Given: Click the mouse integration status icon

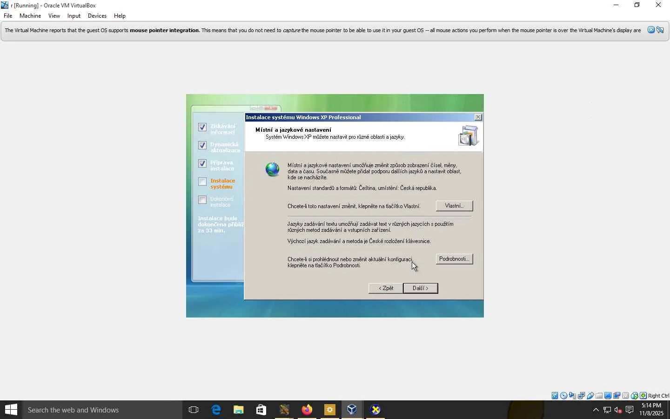Looking at the screenshot, I should [634, 396].
